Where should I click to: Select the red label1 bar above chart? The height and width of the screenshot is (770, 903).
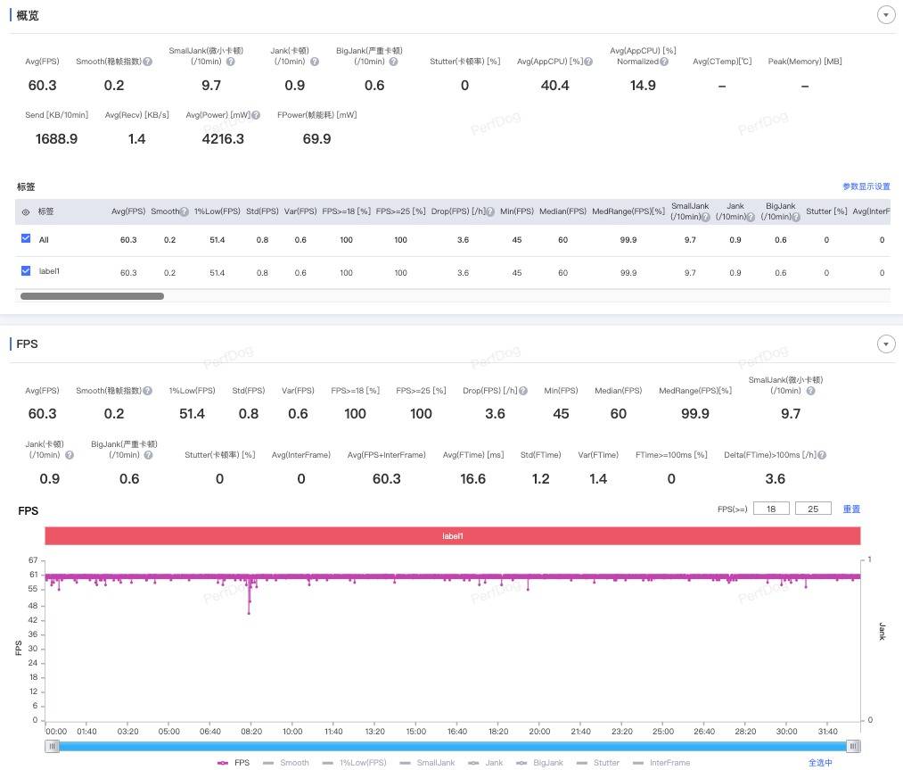click(452, 536)
